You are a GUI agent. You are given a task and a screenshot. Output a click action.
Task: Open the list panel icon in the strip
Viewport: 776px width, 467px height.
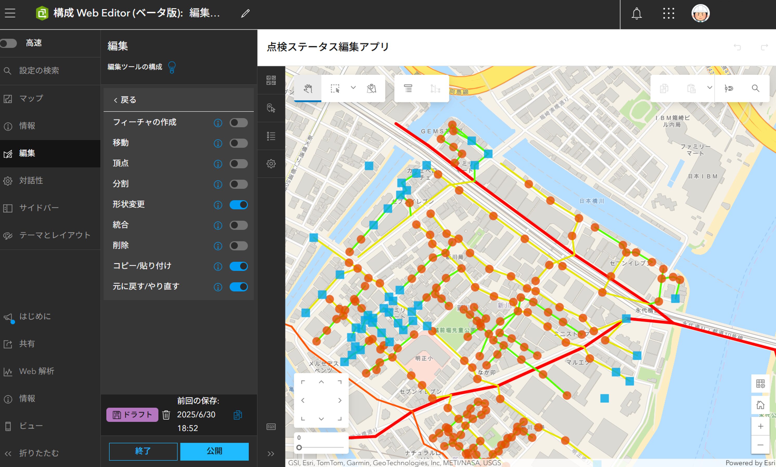(271, 136)
